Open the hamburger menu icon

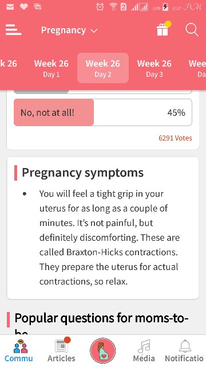click(x=14, y=30)
